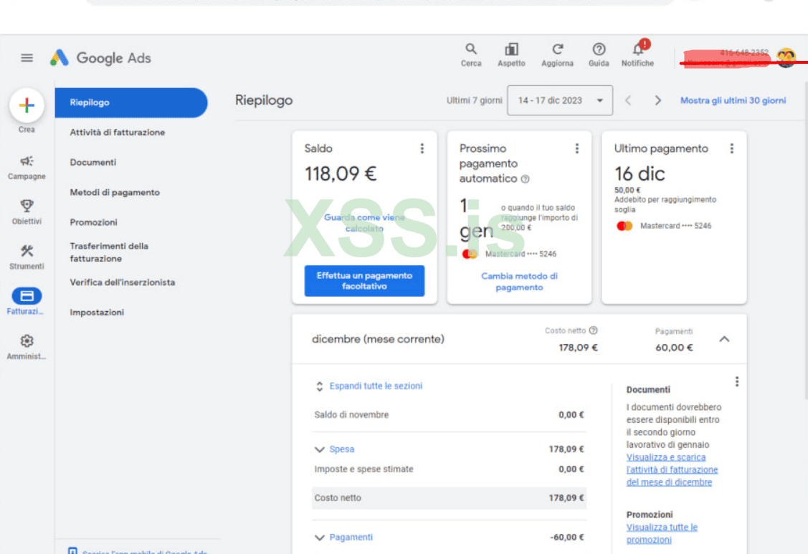The width and height of the screenshot is (808, 554).
Task: Open Promozioni in the billing menu
Action: click(94, 222)
